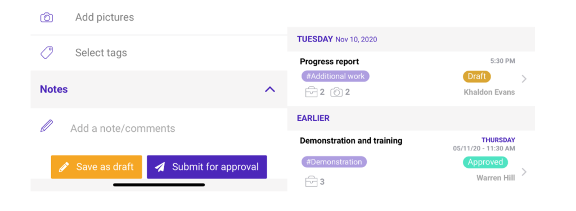The image size is (576, 211).
Task: Open Progress report via right chevron
Action: tap(524, 79)
